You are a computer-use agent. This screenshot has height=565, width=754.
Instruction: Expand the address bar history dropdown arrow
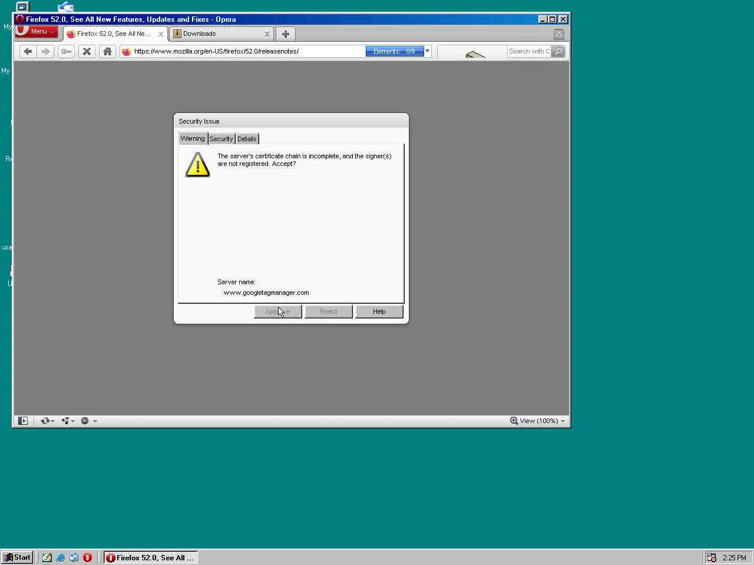[428, 51]
